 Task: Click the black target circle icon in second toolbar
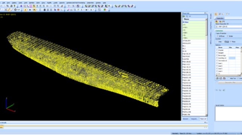click(15, 10)
